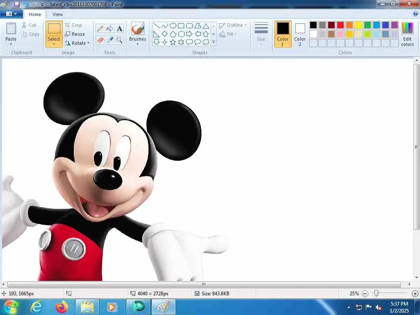
Task: Choose the Hexagon shape
Action: 181,34
